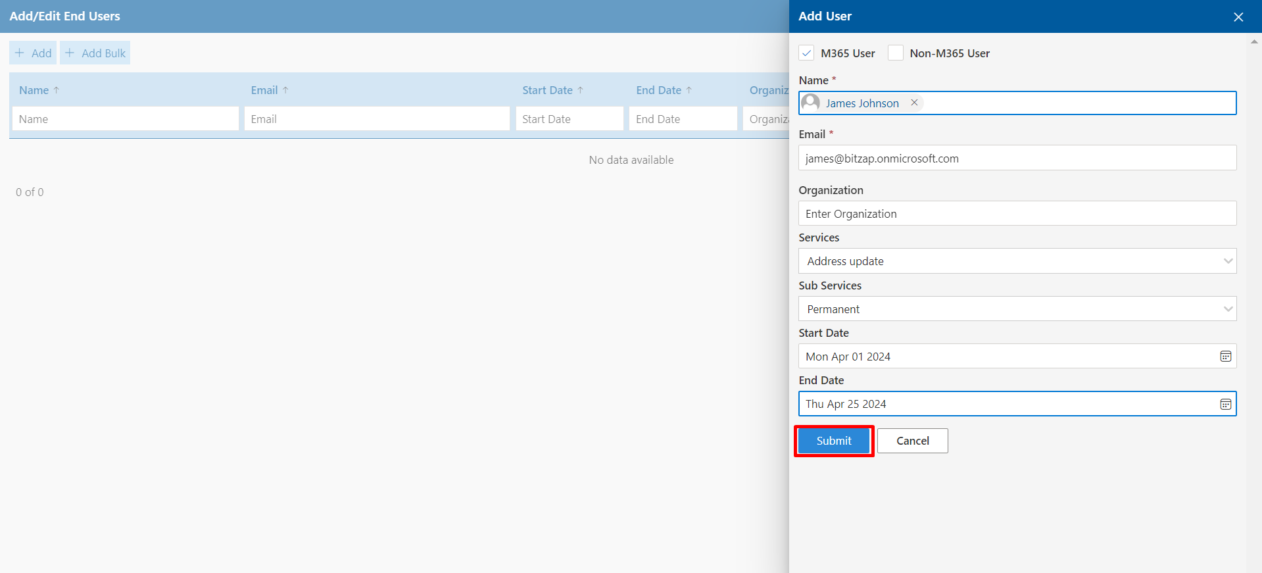Click the End Date filter box
The width and height of the screenshot is (1262, 573).
click(683, 119)
